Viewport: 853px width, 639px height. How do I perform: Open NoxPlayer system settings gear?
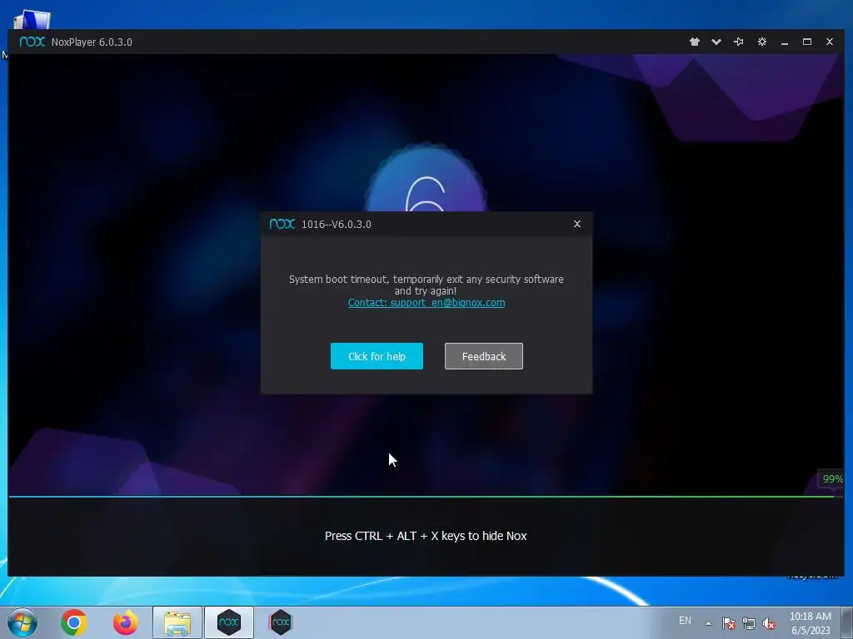click(761, 42)
